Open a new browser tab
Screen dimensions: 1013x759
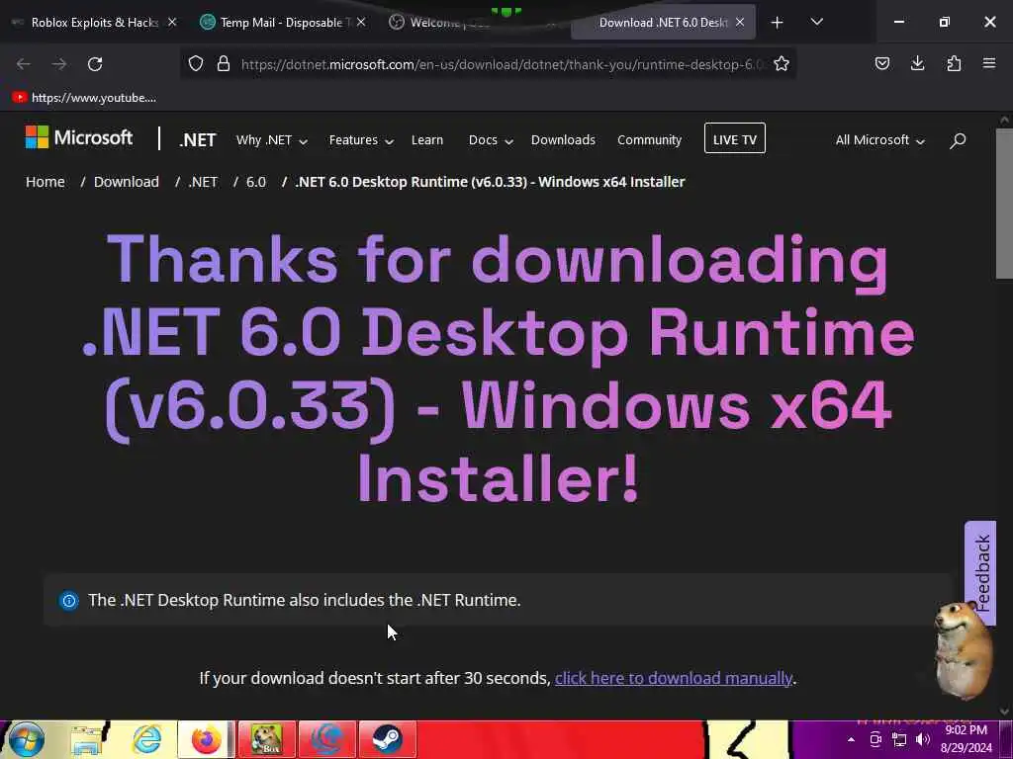coord(778,23)
